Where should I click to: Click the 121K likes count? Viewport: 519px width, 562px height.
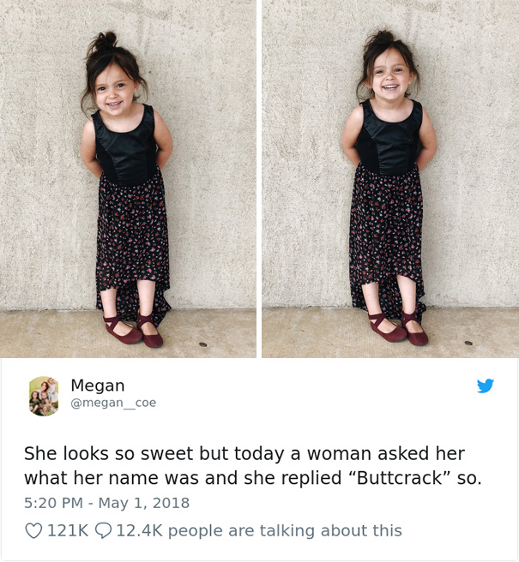coord(68,530)
